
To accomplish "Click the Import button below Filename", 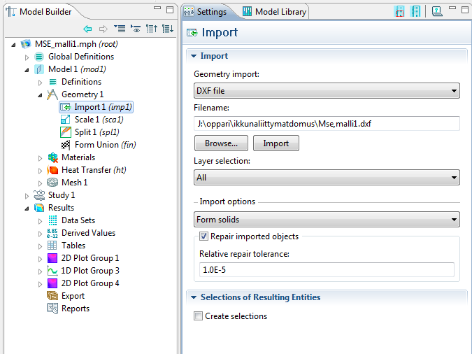I will coord(276,143).
